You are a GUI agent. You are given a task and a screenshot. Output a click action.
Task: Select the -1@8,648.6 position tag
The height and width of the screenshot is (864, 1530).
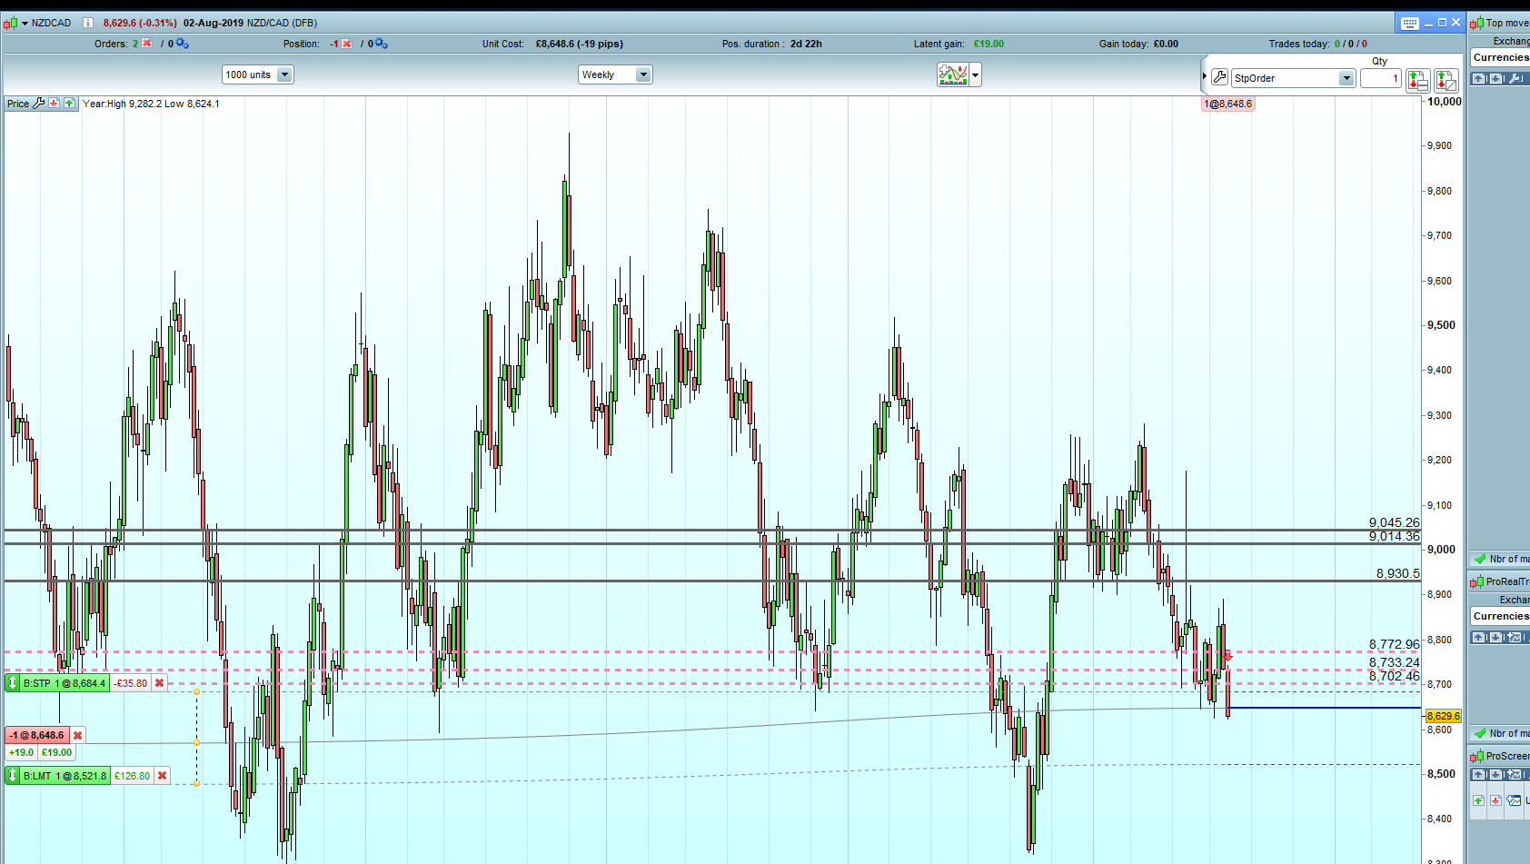[x=37, y=735]
